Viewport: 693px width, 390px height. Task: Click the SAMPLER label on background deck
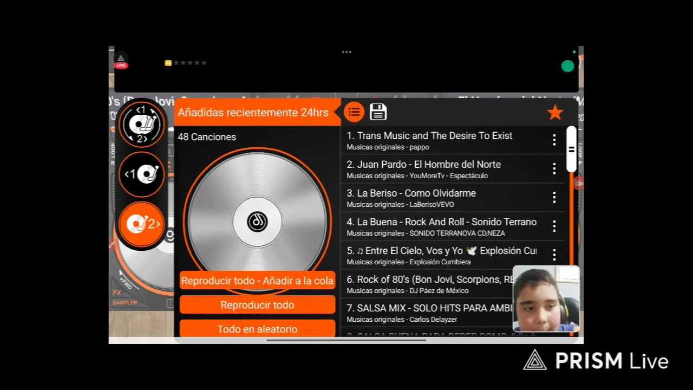point(125,303)
